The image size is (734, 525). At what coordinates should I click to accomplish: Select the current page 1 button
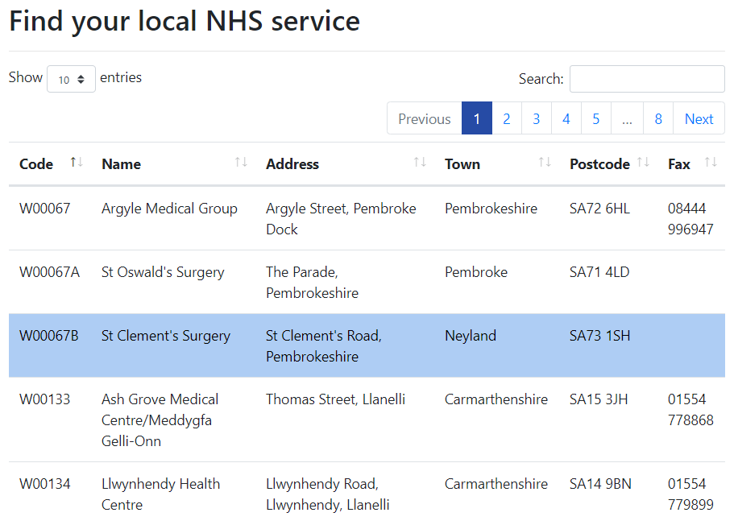point(476,118)
